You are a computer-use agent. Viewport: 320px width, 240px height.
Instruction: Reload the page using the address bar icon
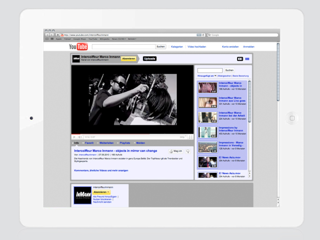203,35
